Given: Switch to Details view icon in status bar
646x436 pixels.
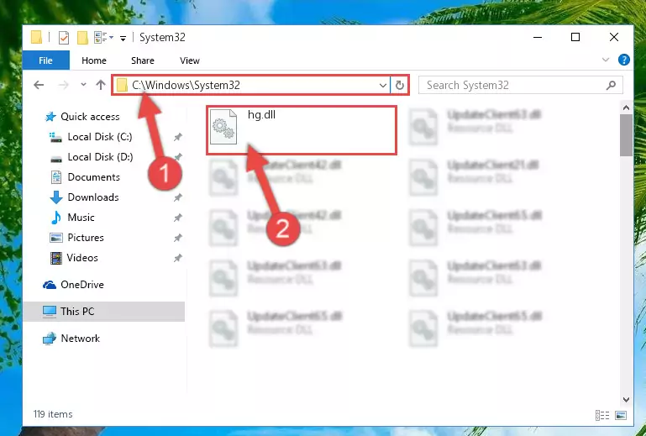Looking at the screenshot, I should tap(602, 415).
